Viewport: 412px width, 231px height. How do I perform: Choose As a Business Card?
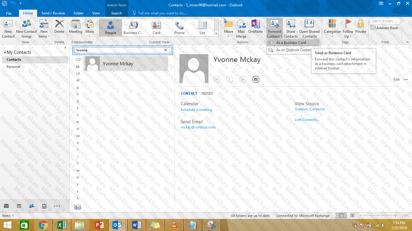tap(293, 43)
